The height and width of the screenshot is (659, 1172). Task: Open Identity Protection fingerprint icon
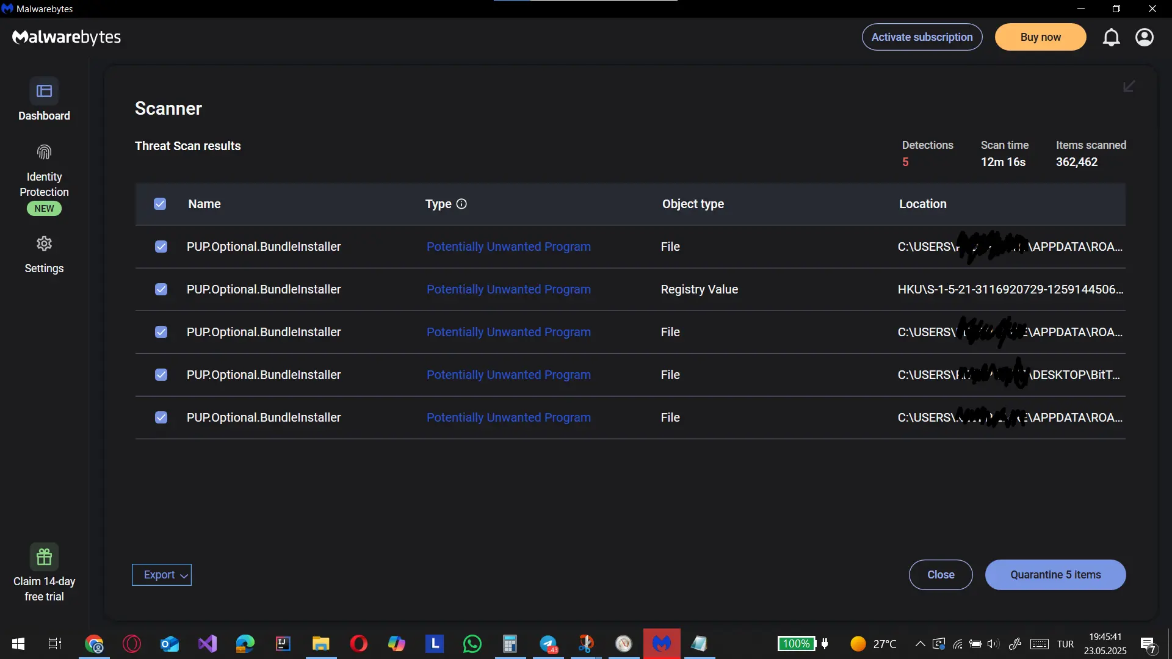pyautogui.click(x=44, y=152)
